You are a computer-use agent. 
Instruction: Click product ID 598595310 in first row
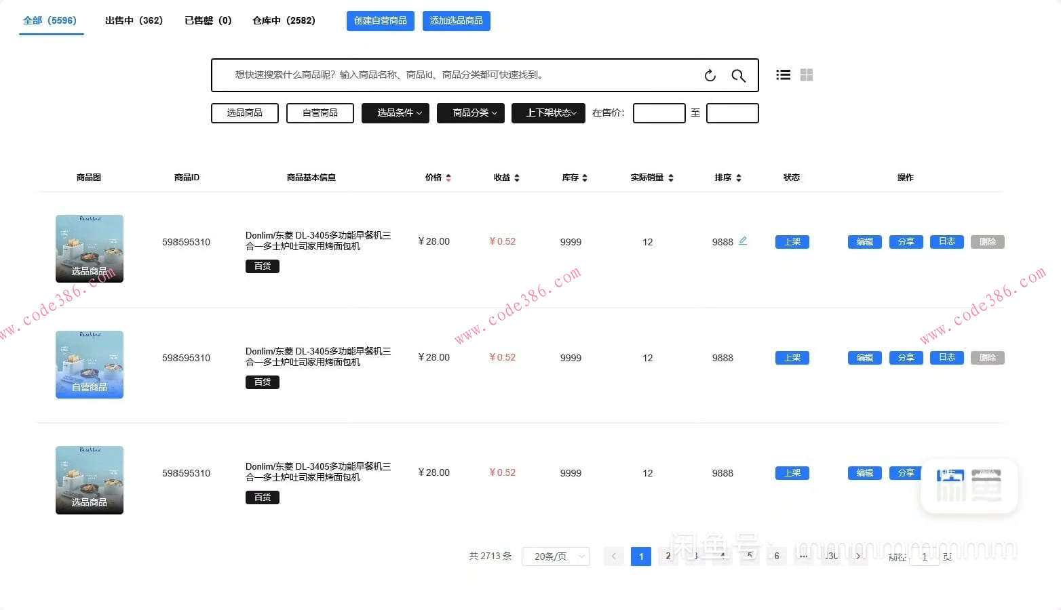(x=187, y=242)
